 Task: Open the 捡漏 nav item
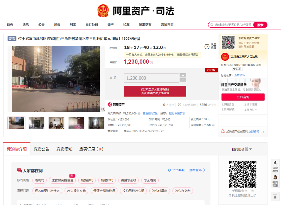click(x=126, y=25)
